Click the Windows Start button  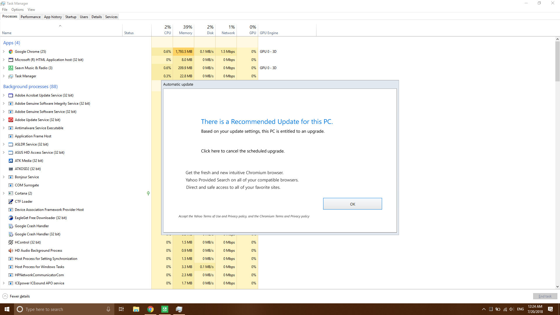tap(6, 309)
